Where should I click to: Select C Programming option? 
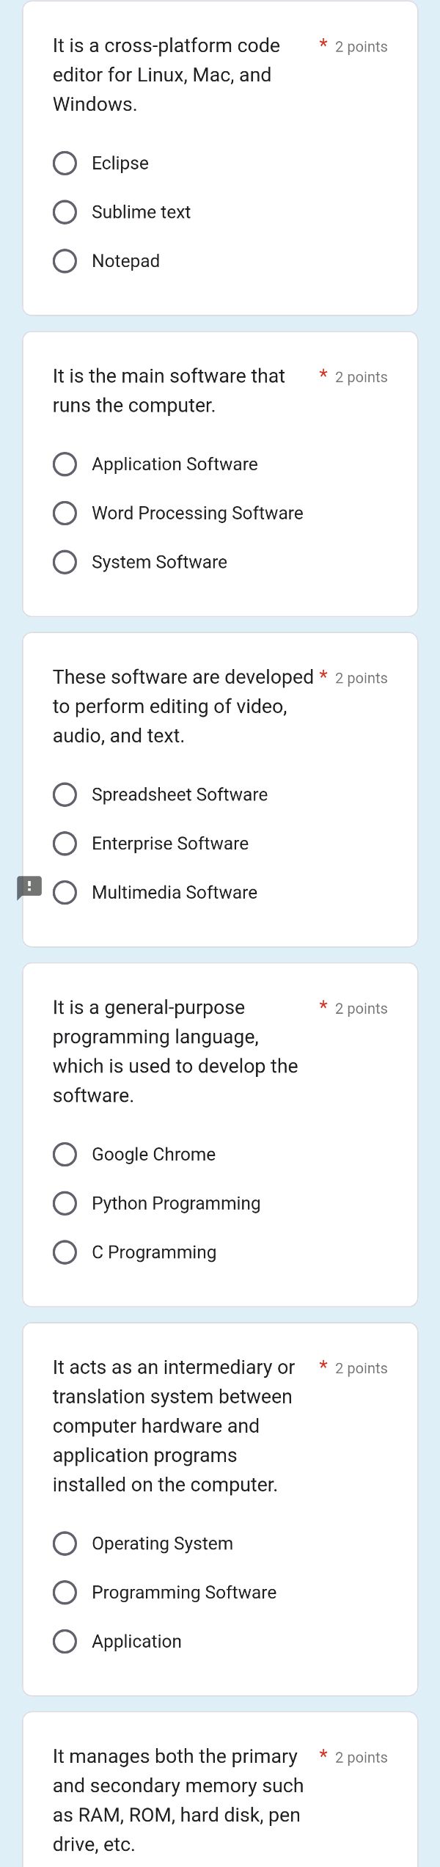pyautogui.click(x=65, y=1252)
